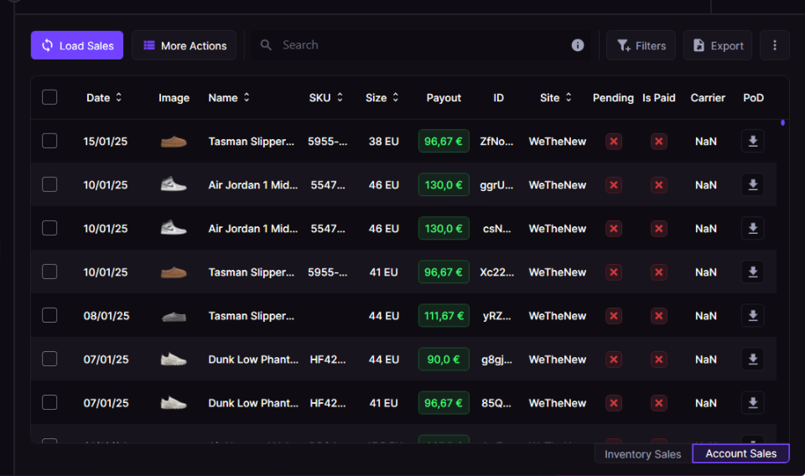Click date cell 15/01/25
This screenshot has height=476, width=805.
click(106, 142)
